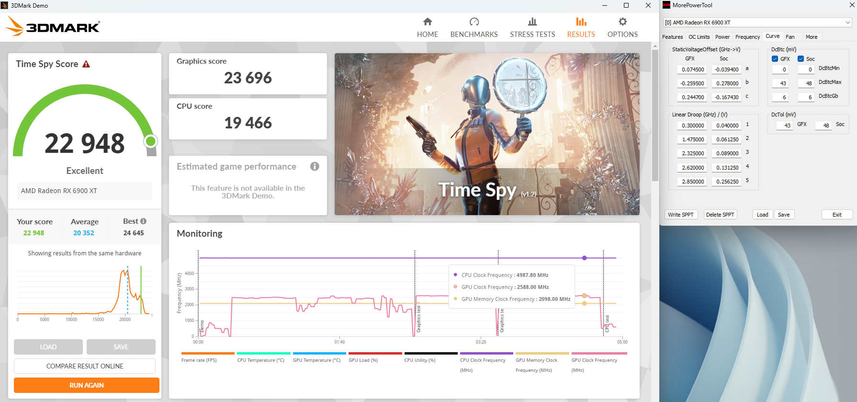Click the DcTol Soc value field
Viewport: 857px width, 402px height.
[823, 126]
